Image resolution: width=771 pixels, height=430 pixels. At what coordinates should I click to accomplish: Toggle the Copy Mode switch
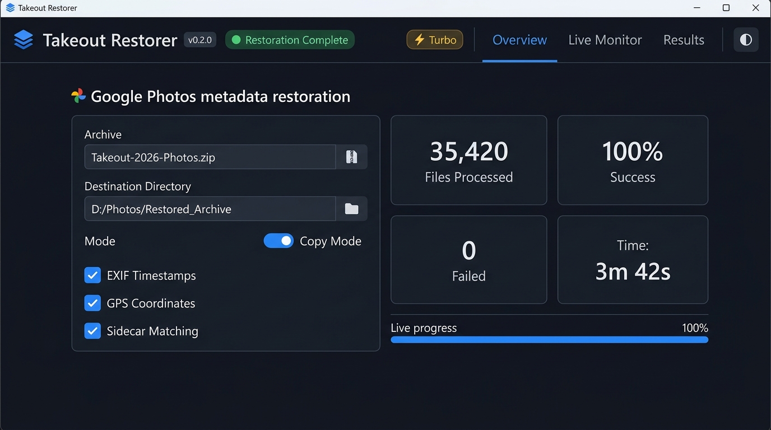coord(278,241)
